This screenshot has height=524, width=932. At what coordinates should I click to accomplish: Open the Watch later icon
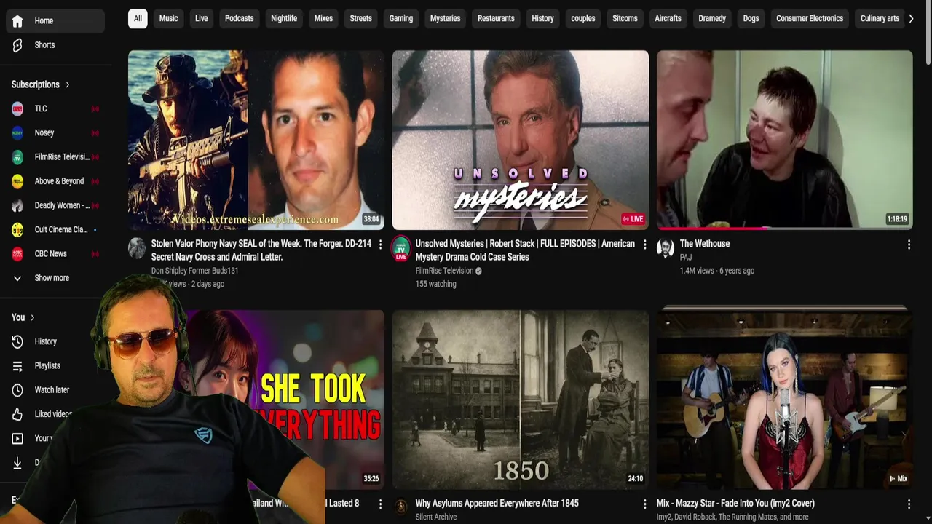tap(17, 390)
